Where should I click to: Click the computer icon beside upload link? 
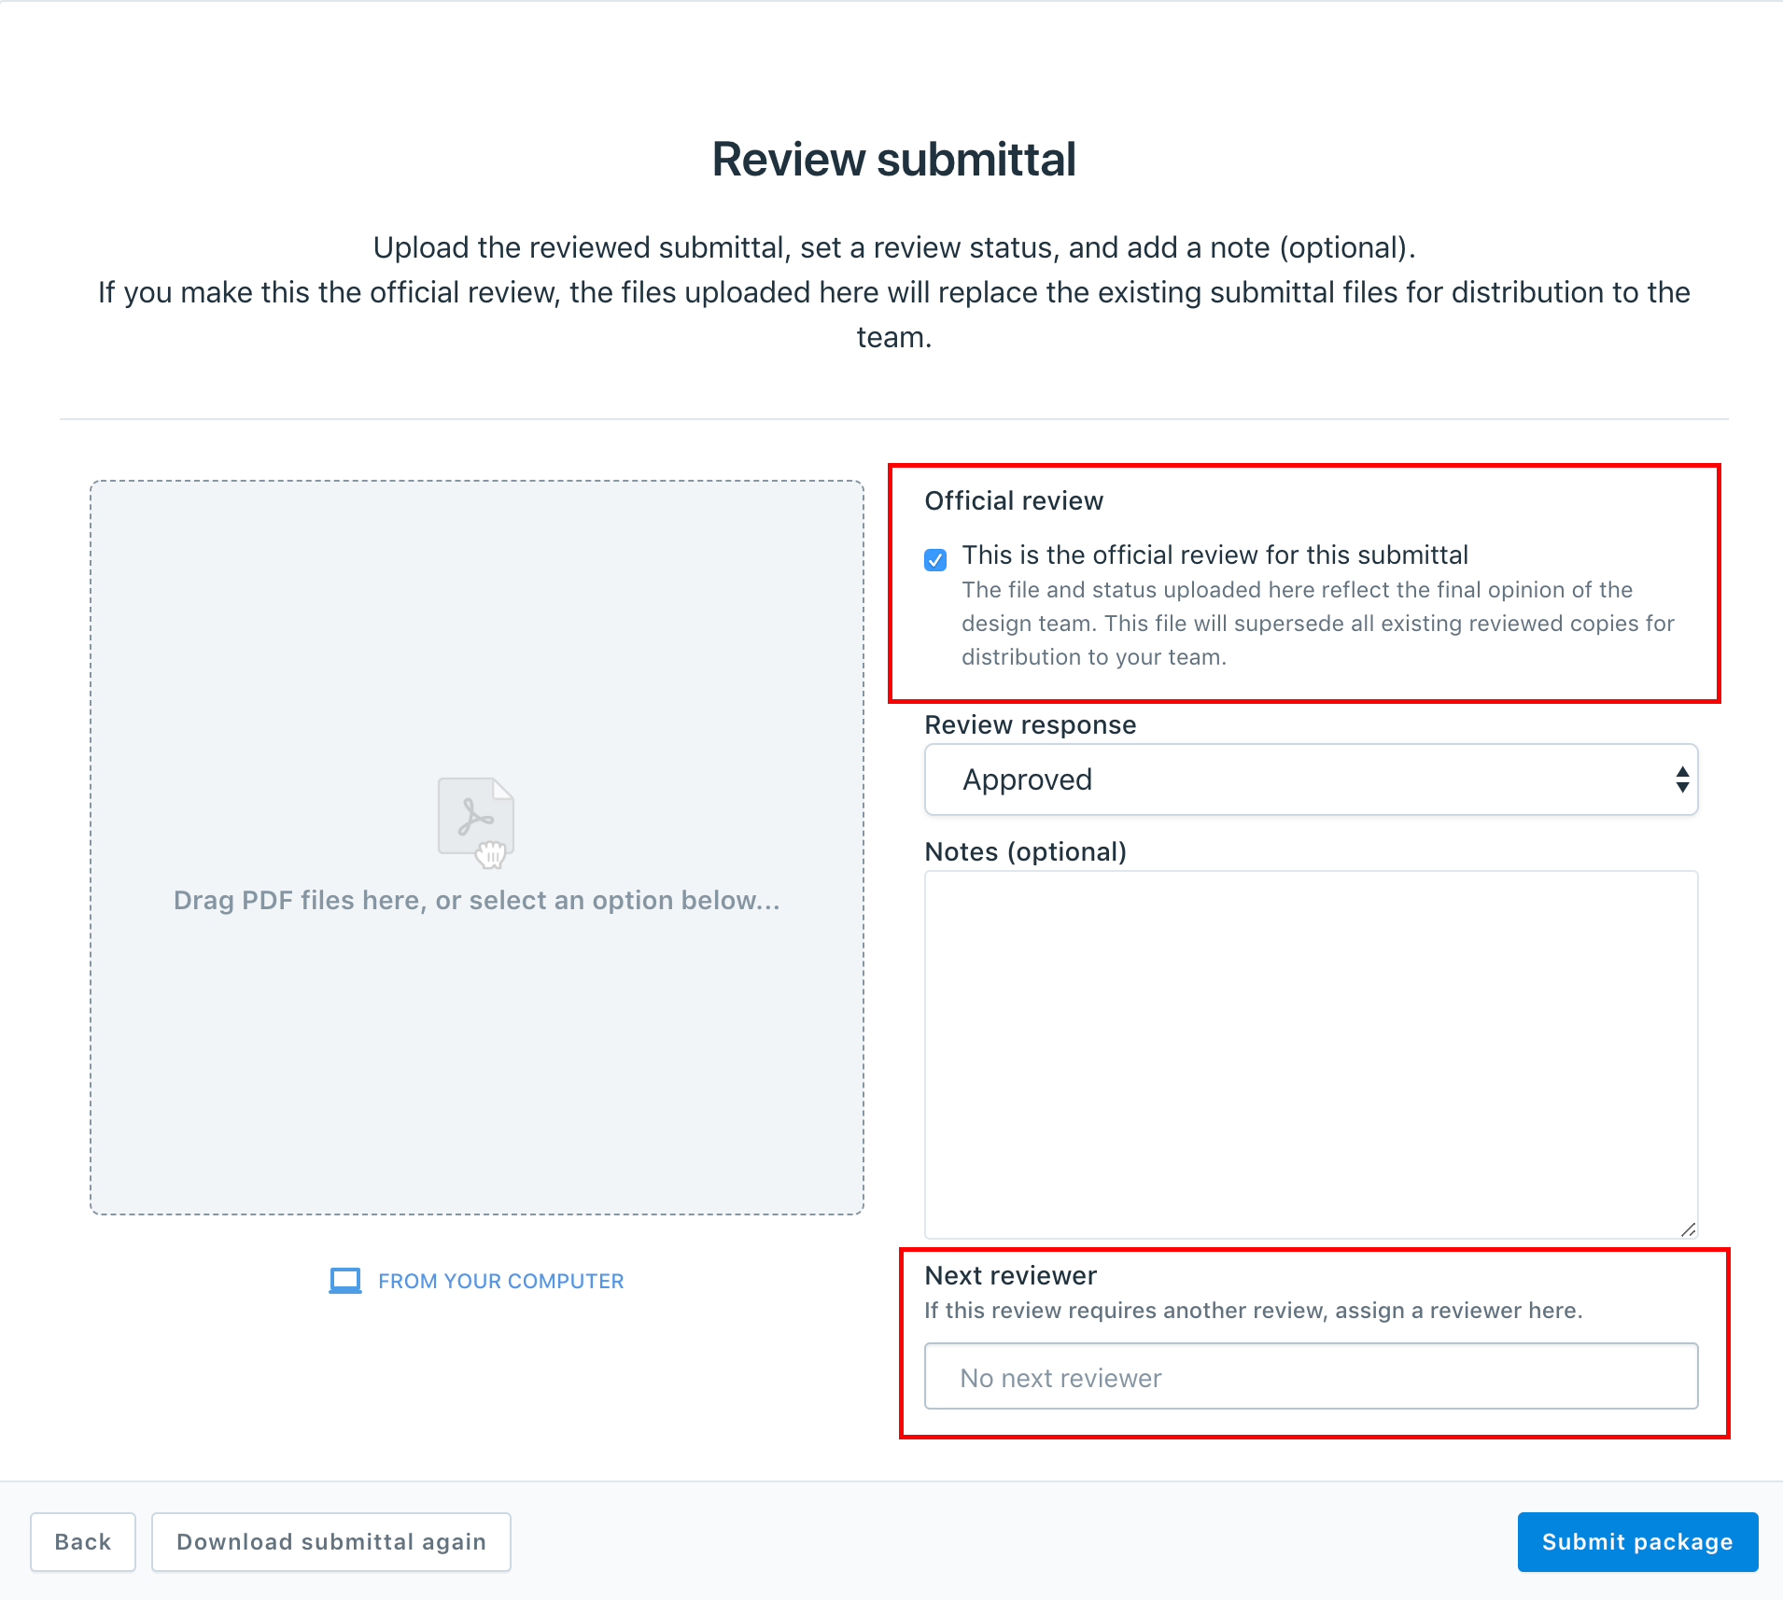click(x=345, y=1281)
